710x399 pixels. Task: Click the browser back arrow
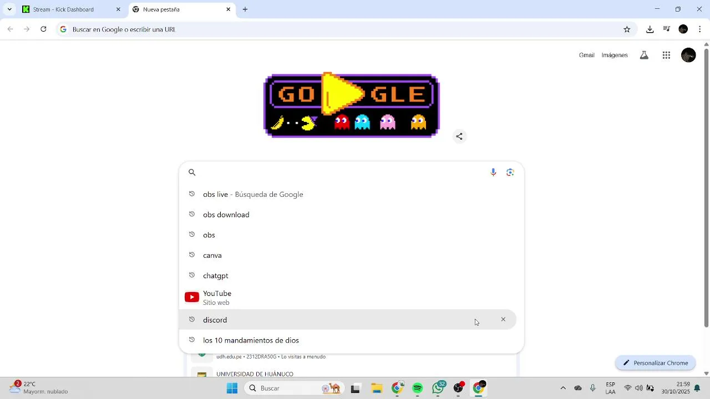pos(11,29)
